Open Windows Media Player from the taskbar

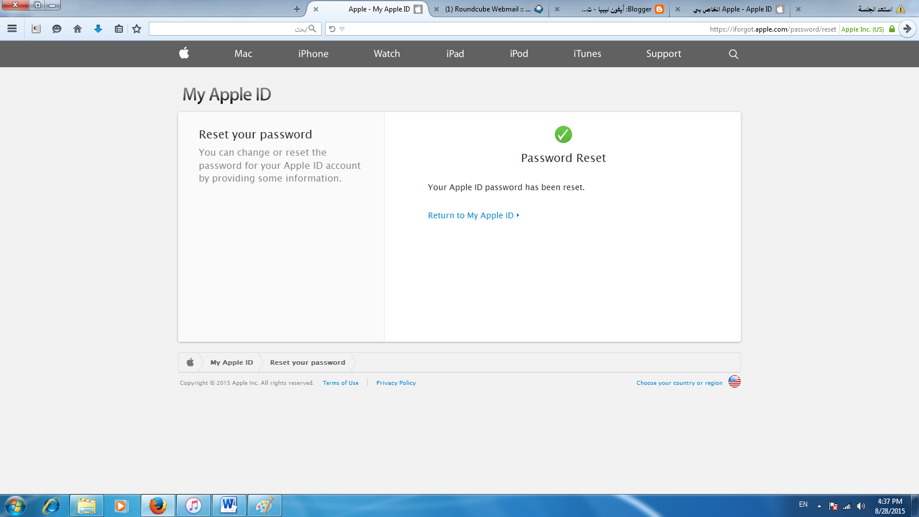(122, 506)
